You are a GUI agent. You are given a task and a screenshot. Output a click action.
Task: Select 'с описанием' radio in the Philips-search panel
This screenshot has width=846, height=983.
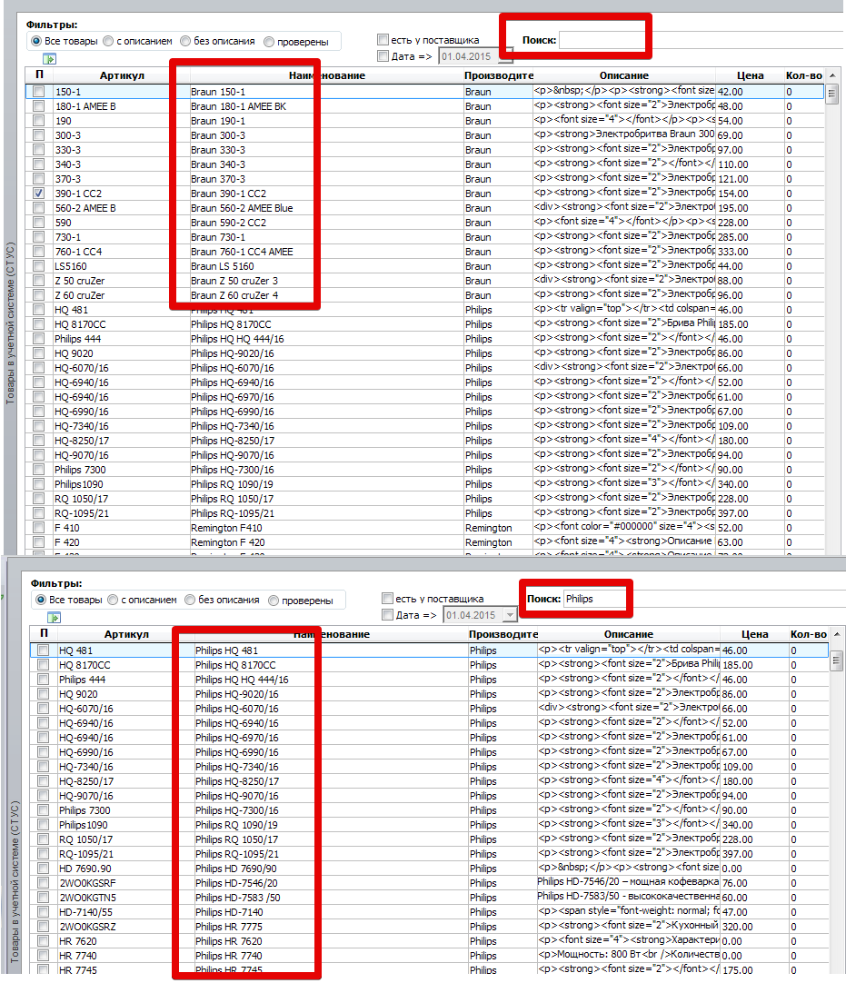click(113, 600)
